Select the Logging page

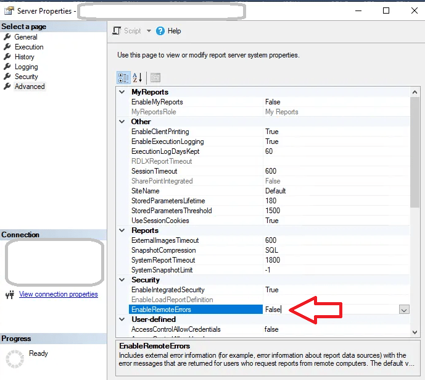pos(27,67)
